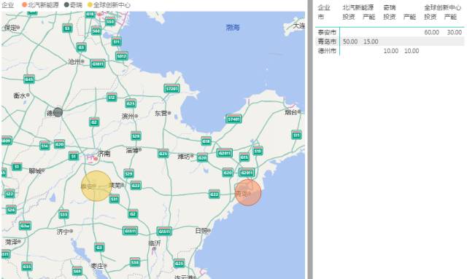Select the 德州市 table row
Viewport: 467px width, 279px height.
(x=390, y=51)
